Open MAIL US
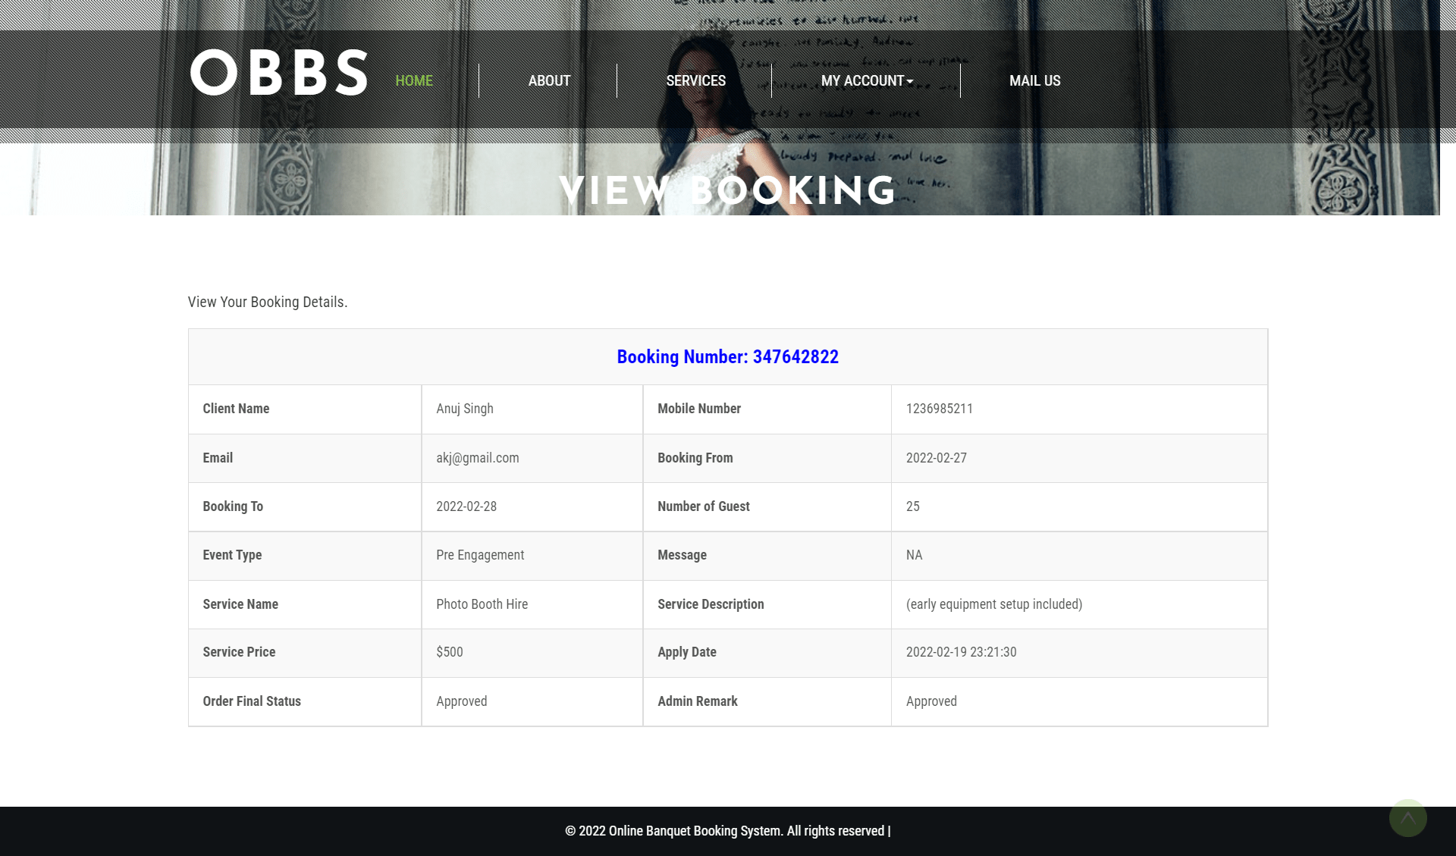 tap(1034, 80)
